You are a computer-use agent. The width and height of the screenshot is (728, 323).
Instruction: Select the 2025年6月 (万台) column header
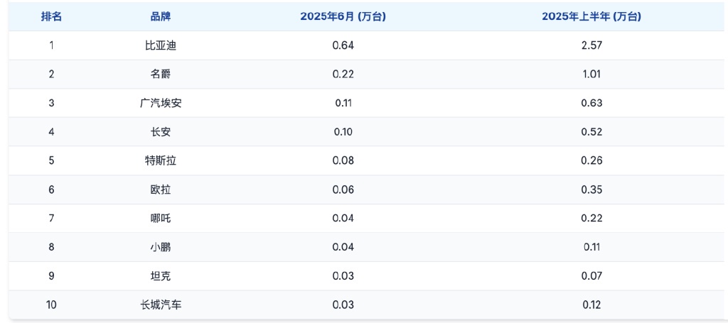pos(343,16)
